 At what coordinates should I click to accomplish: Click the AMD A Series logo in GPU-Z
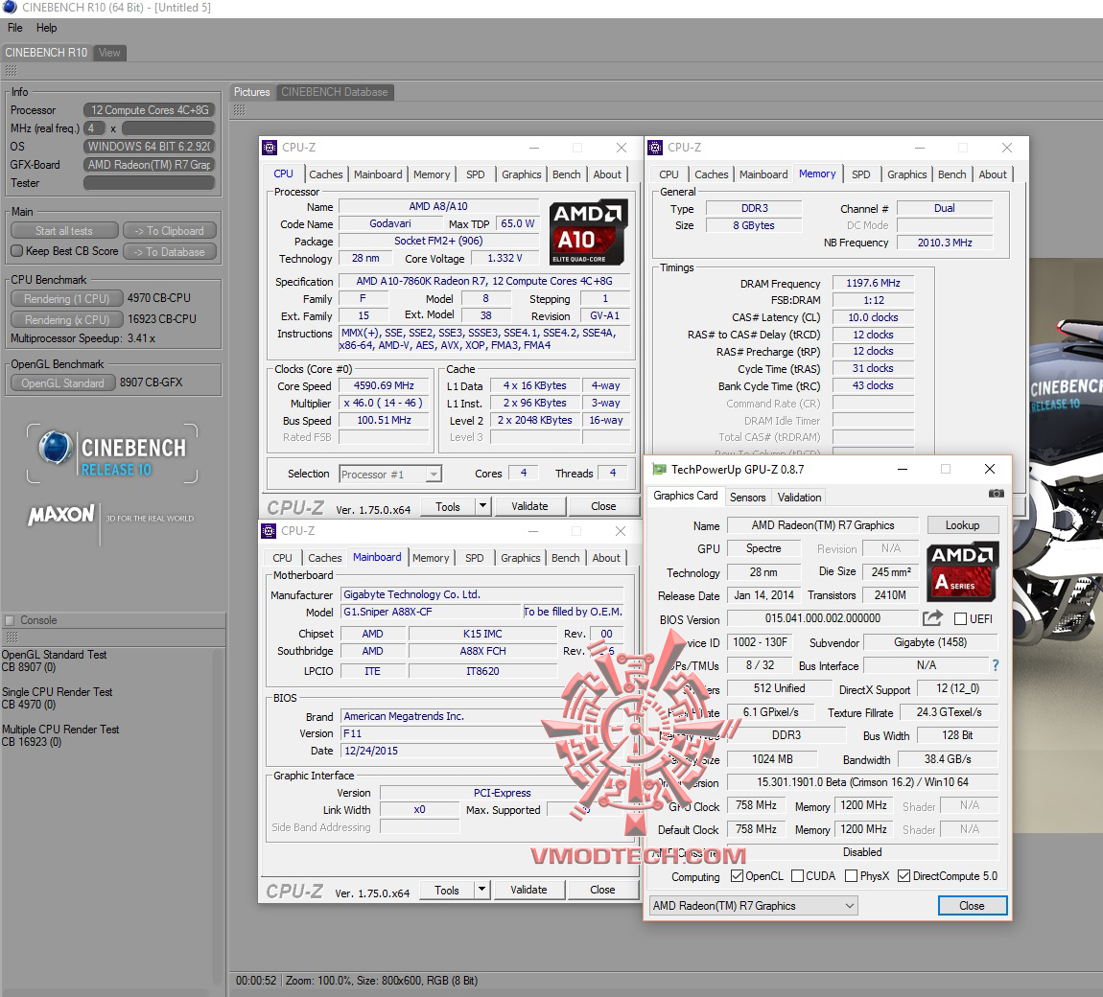[x=962, y=571]
